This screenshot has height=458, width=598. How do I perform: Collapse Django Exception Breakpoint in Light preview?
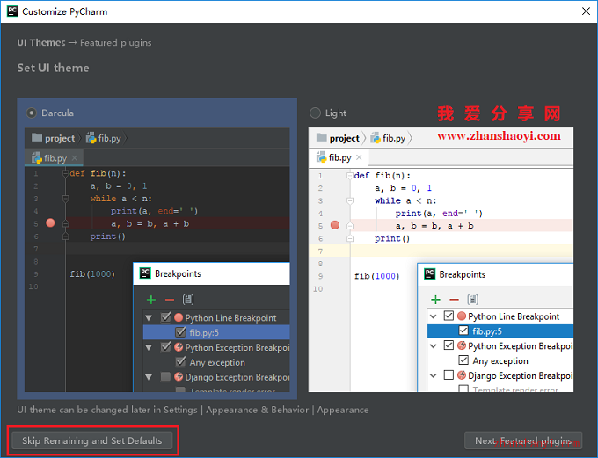[434, 375]
